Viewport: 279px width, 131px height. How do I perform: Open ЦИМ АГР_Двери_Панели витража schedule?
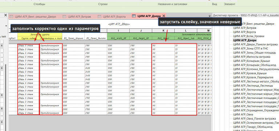[x=255, y=44]
